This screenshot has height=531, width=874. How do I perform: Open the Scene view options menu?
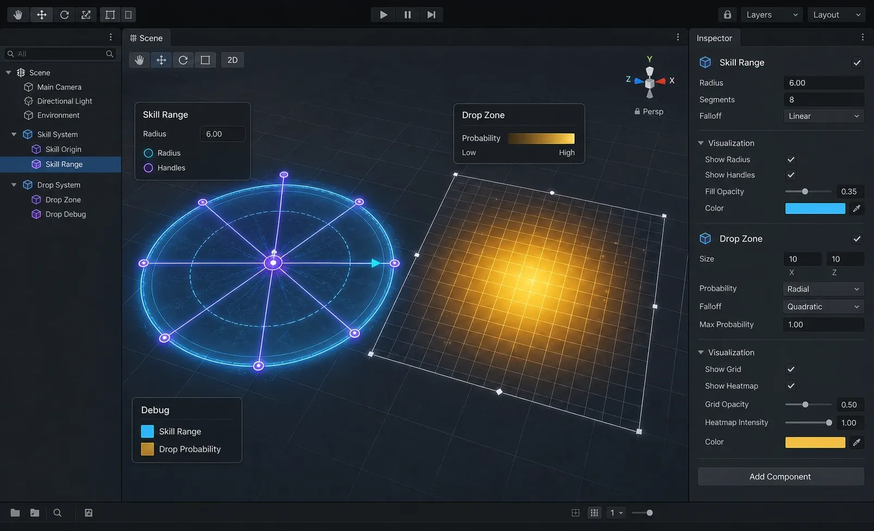(678, 37)
